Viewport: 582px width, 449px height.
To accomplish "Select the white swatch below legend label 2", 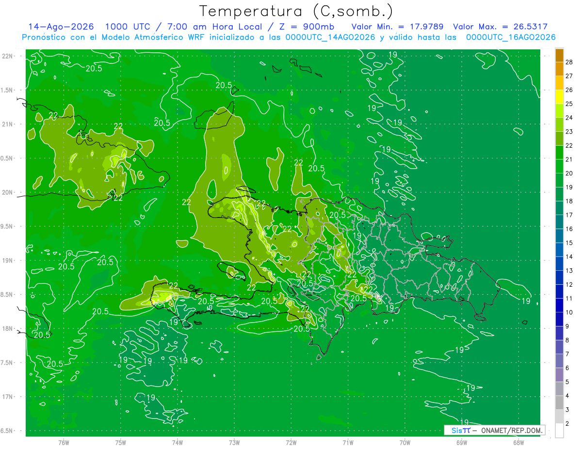I will pos(559,431).
